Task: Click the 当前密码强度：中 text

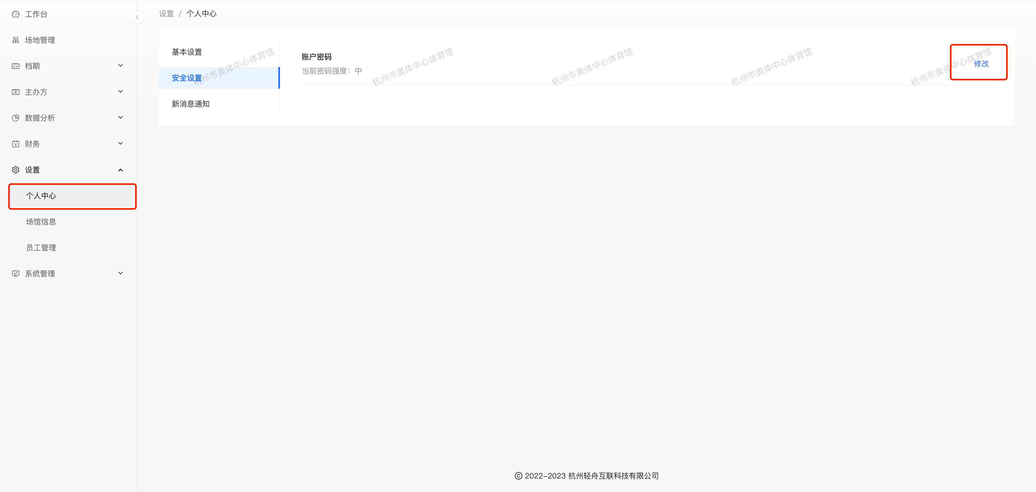Action: coord(332,71)
